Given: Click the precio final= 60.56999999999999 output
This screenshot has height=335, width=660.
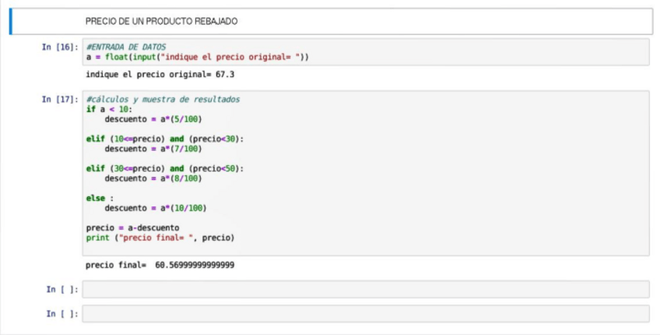Looking at the screenshot, I should click(x=160, y=265).
